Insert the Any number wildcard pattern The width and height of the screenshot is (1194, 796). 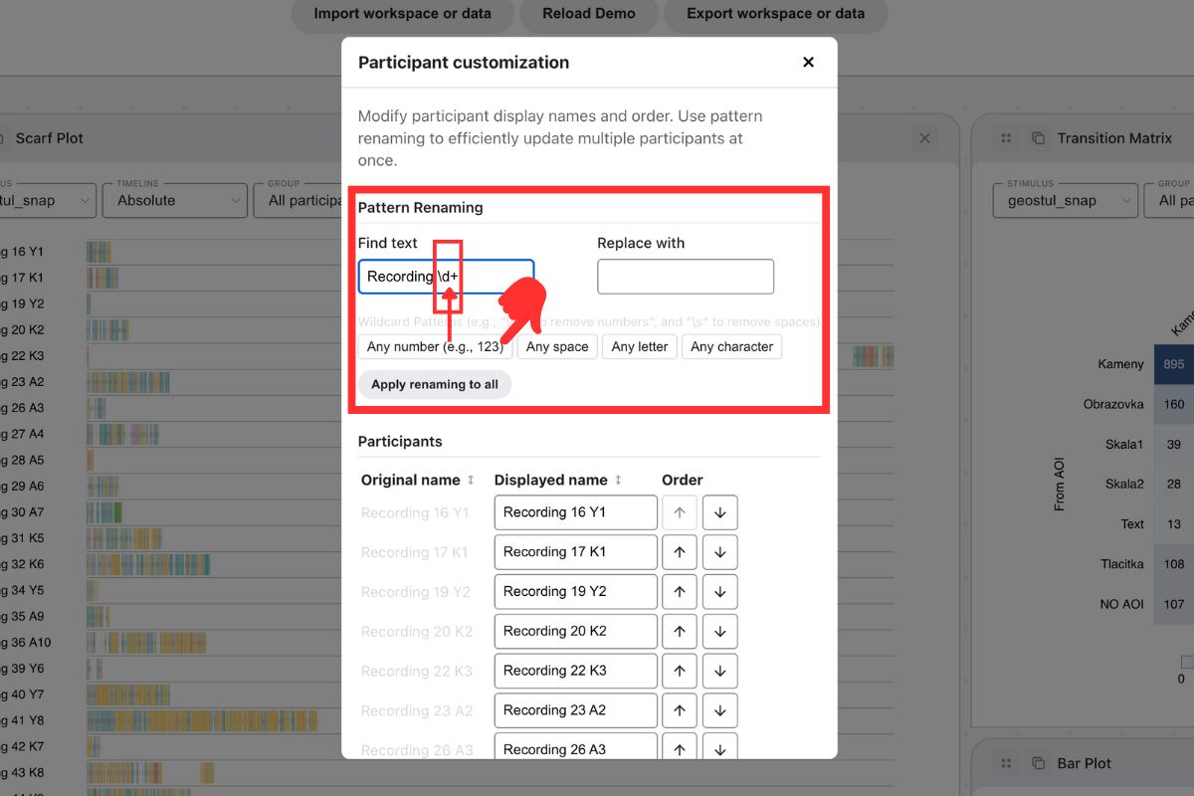point(435,346)
